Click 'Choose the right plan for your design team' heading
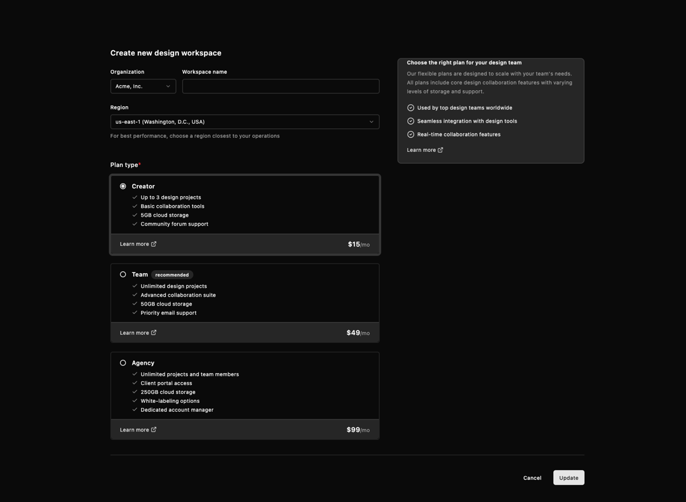The image size is (686, 502). click(464, 62)
